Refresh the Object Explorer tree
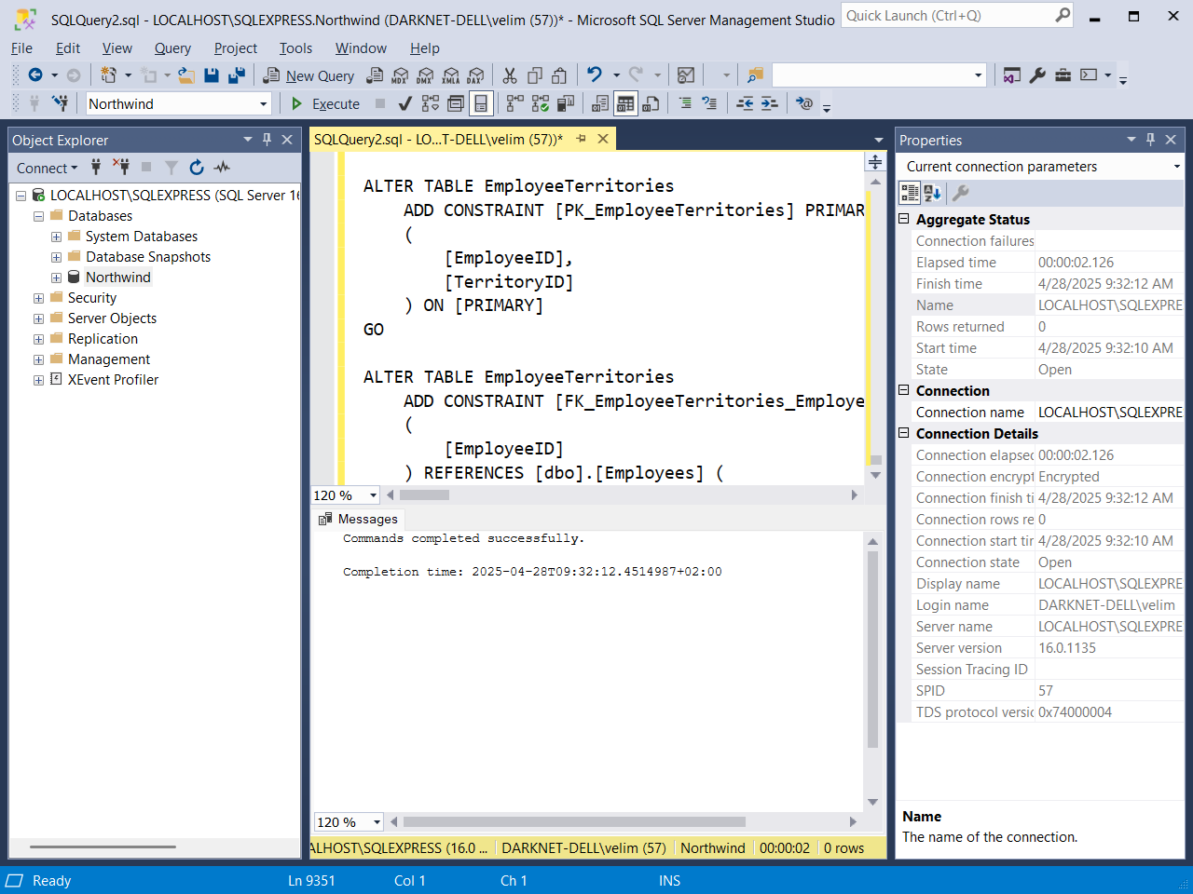 click(x=196, y=168)
